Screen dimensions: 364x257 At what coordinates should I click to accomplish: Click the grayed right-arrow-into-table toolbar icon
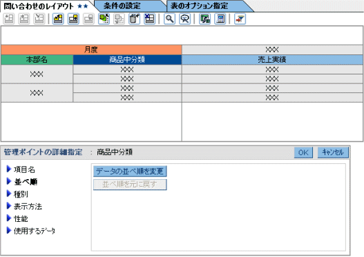tap(24, 19)
